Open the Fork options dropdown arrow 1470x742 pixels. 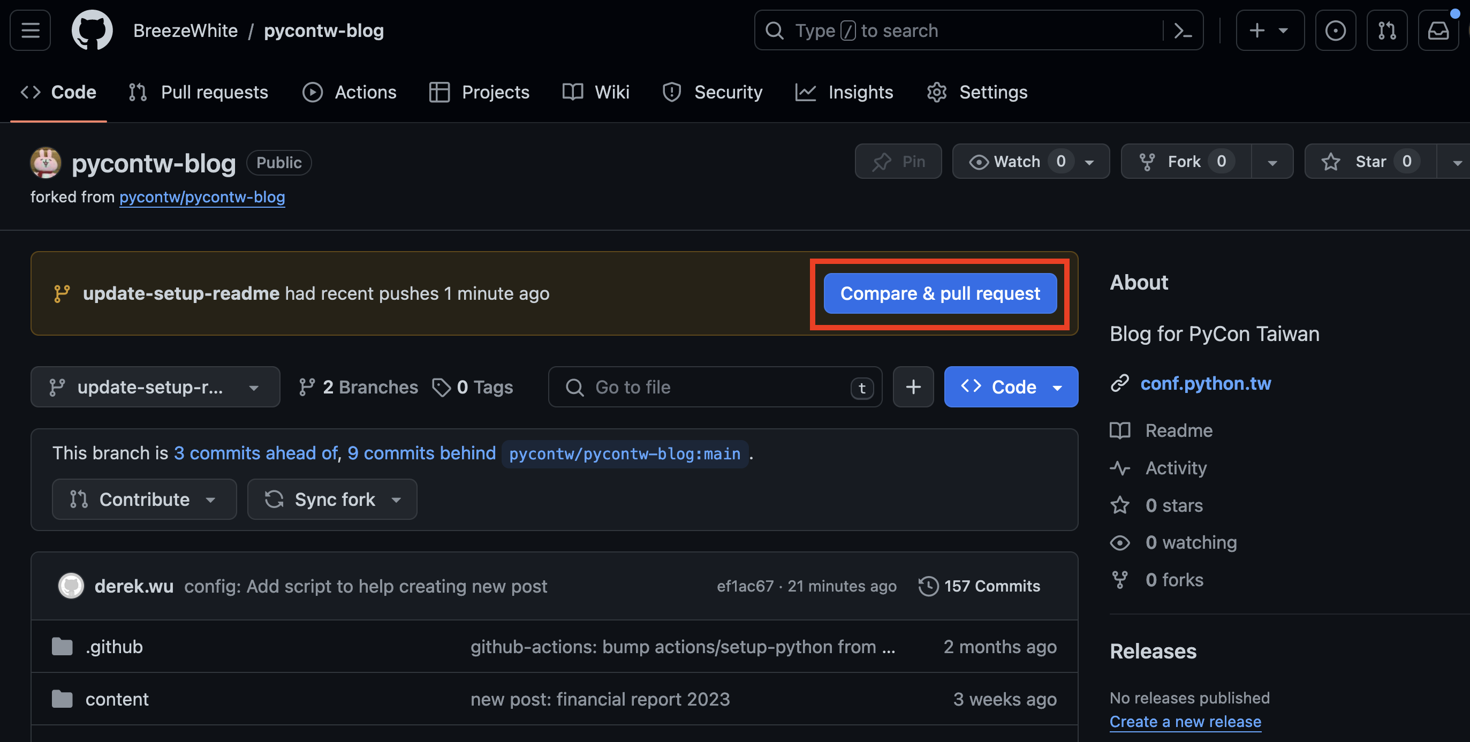tap(1272, 162)
